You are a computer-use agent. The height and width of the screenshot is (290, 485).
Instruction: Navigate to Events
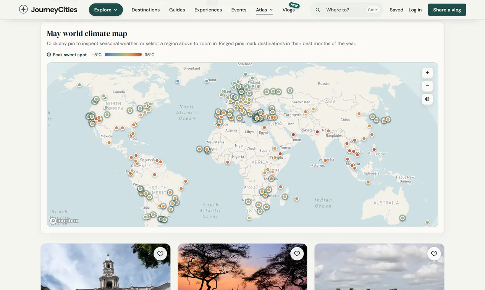(239, 10)
